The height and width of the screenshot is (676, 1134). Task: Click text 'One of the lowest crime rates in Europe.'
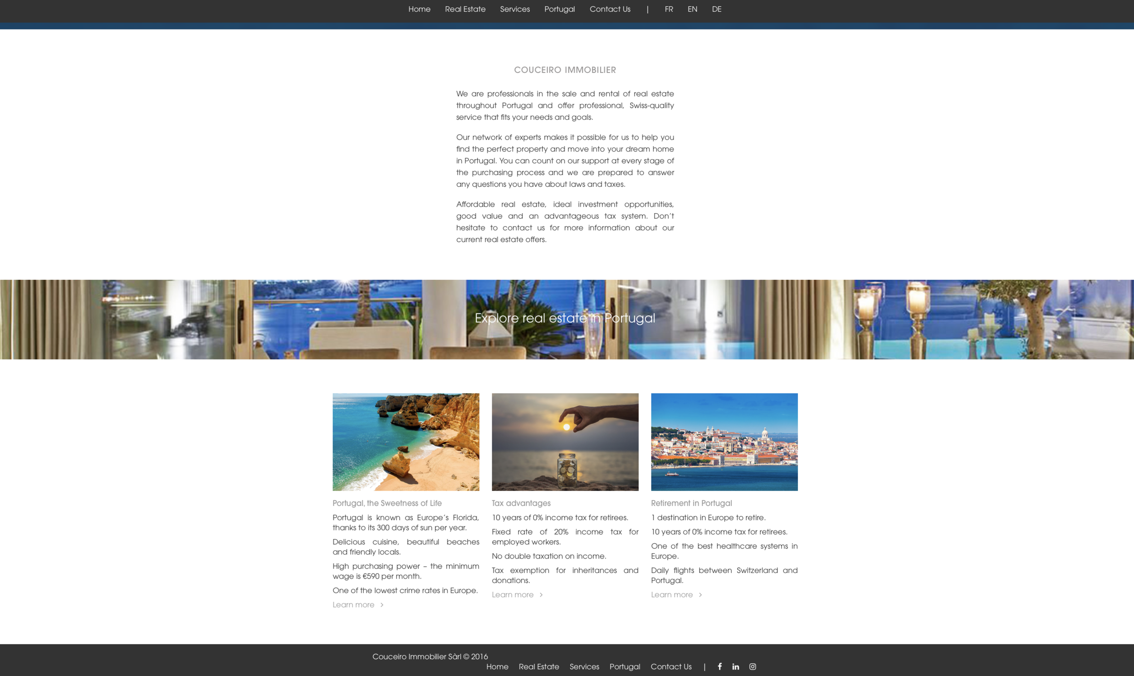click(405, 590)
